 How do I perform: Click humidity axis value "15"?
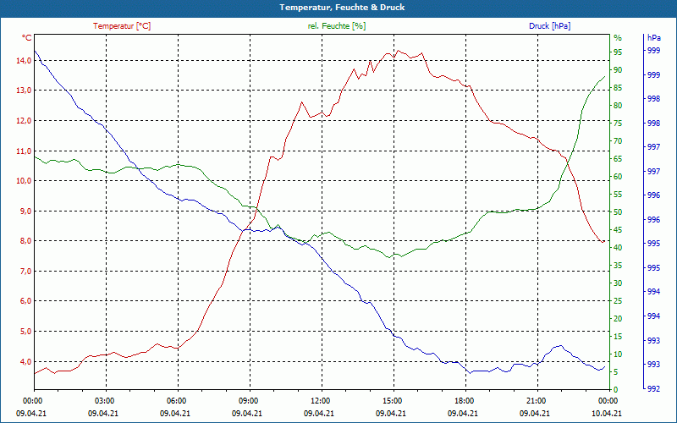(x=618, y=336)
